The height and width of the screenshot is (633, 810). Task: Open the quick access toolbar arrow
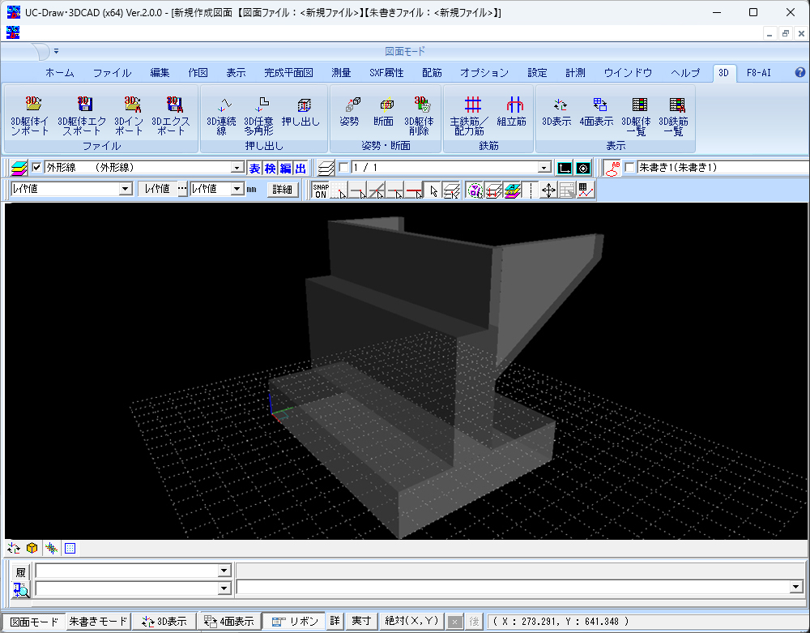[57, 51]
